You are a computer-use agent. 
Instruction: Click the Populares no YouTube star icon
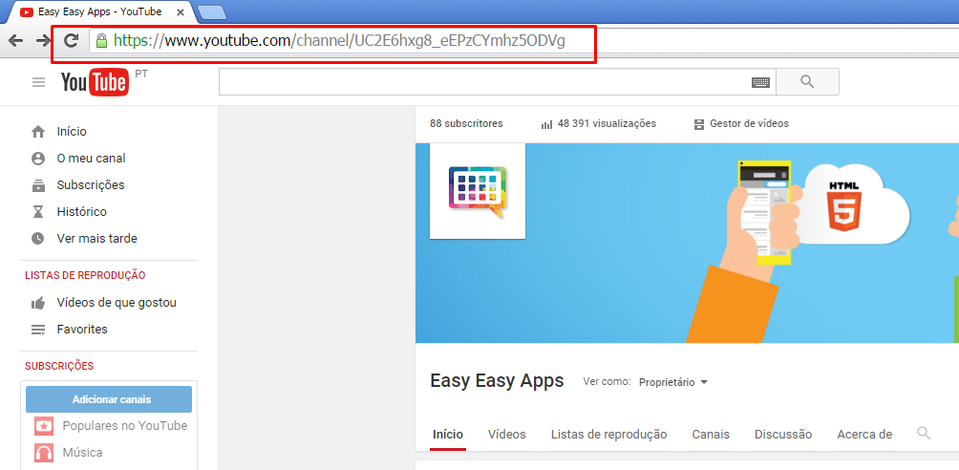(43, 426)
